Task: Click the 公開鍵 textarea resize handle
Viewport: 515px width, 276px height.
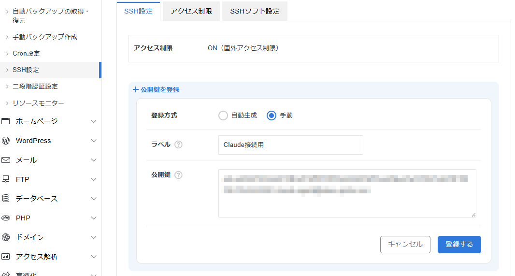Action: click(x=473, y=215)
